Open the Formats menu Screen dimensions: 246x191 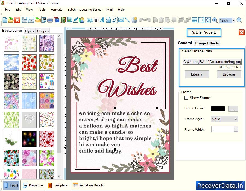(56, 9)
